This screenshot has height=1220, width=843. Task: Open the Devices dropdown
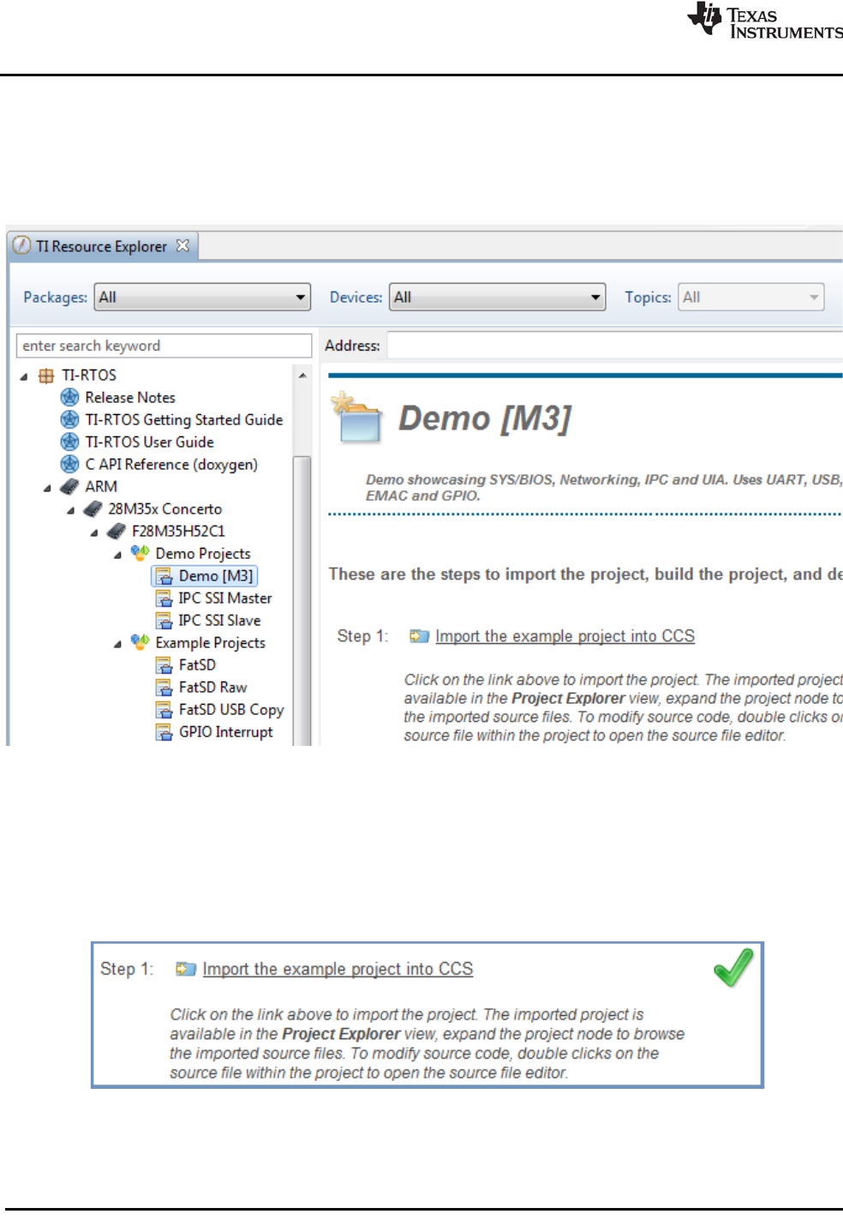coord(498,297)
